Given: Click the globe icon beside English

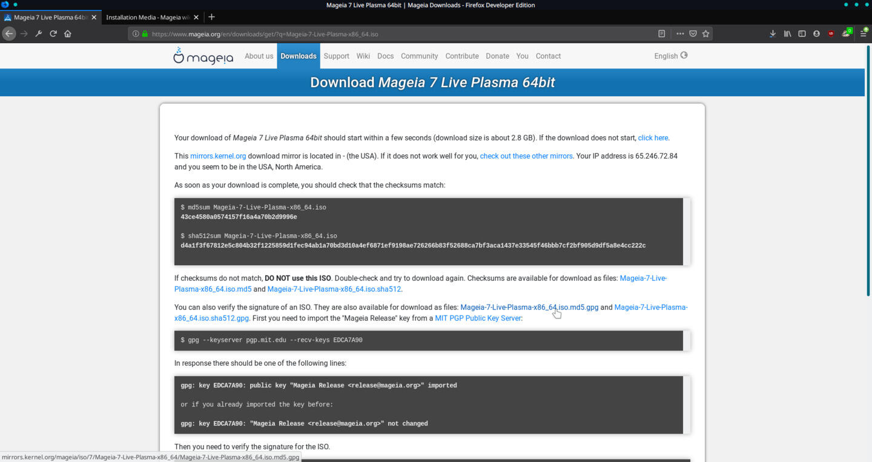Looking at the screenshot, I should click(684, 55).
